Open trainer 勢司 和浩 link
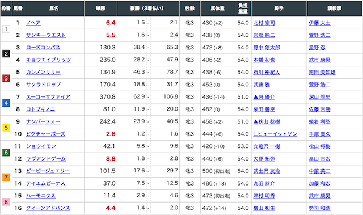 319,208
